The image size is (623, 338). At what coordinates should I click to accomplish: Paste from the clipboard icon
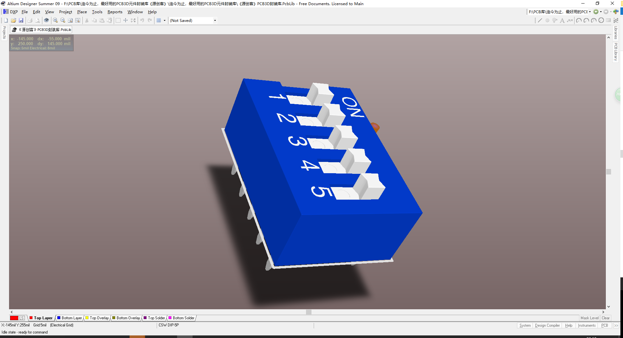(102, 20)
